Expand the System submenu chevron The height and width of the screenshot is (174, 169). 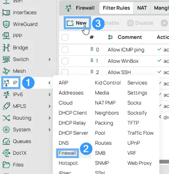point(49,130)
